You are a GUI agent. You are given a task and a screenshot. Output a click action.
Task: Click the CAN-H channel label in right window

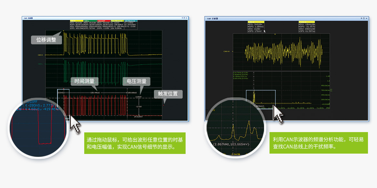coord(226,51)
